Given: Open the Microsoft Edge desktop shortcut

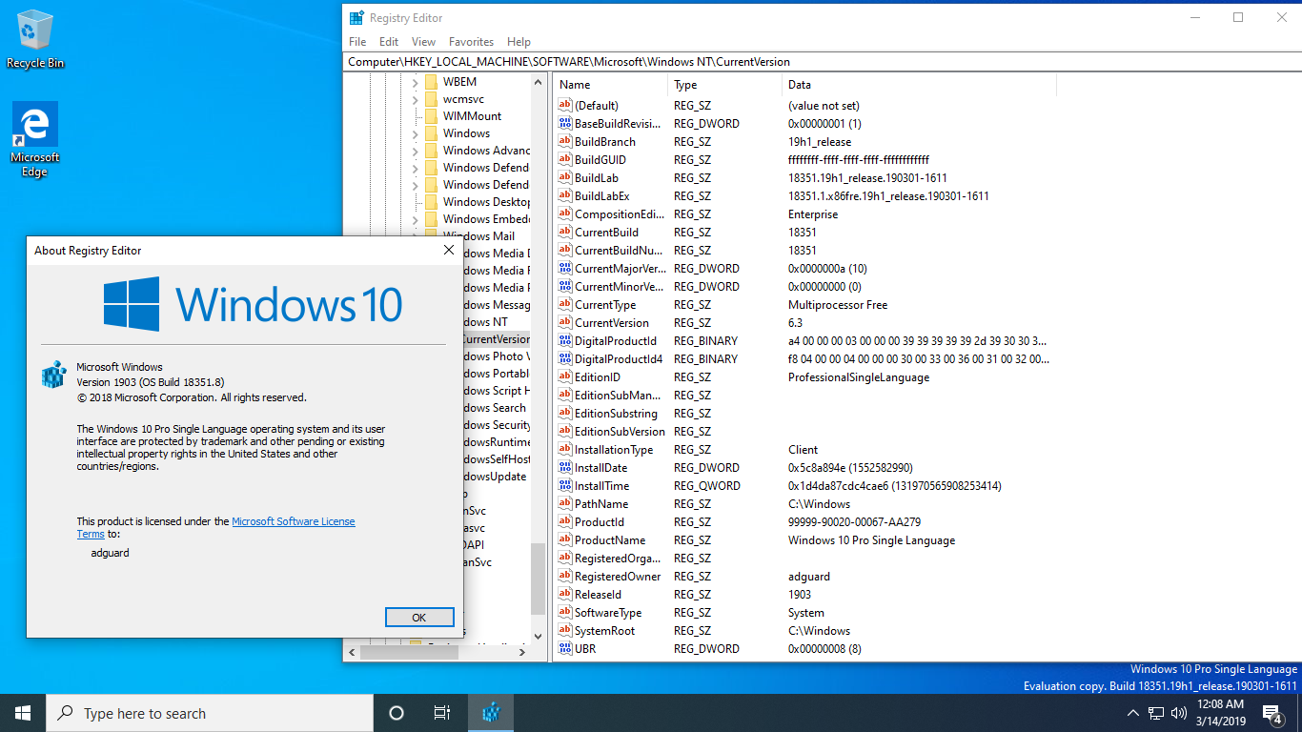Looking at the screenshot, I should click(35, 140).
